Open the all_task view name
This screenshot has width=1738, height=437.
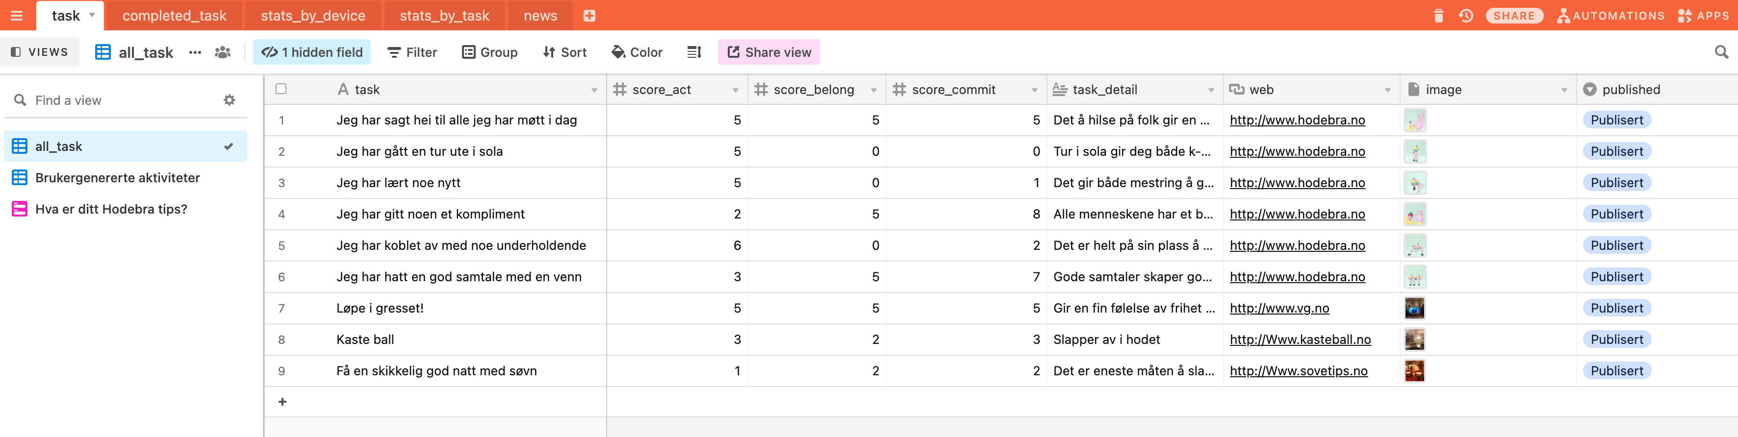(146, 52)
